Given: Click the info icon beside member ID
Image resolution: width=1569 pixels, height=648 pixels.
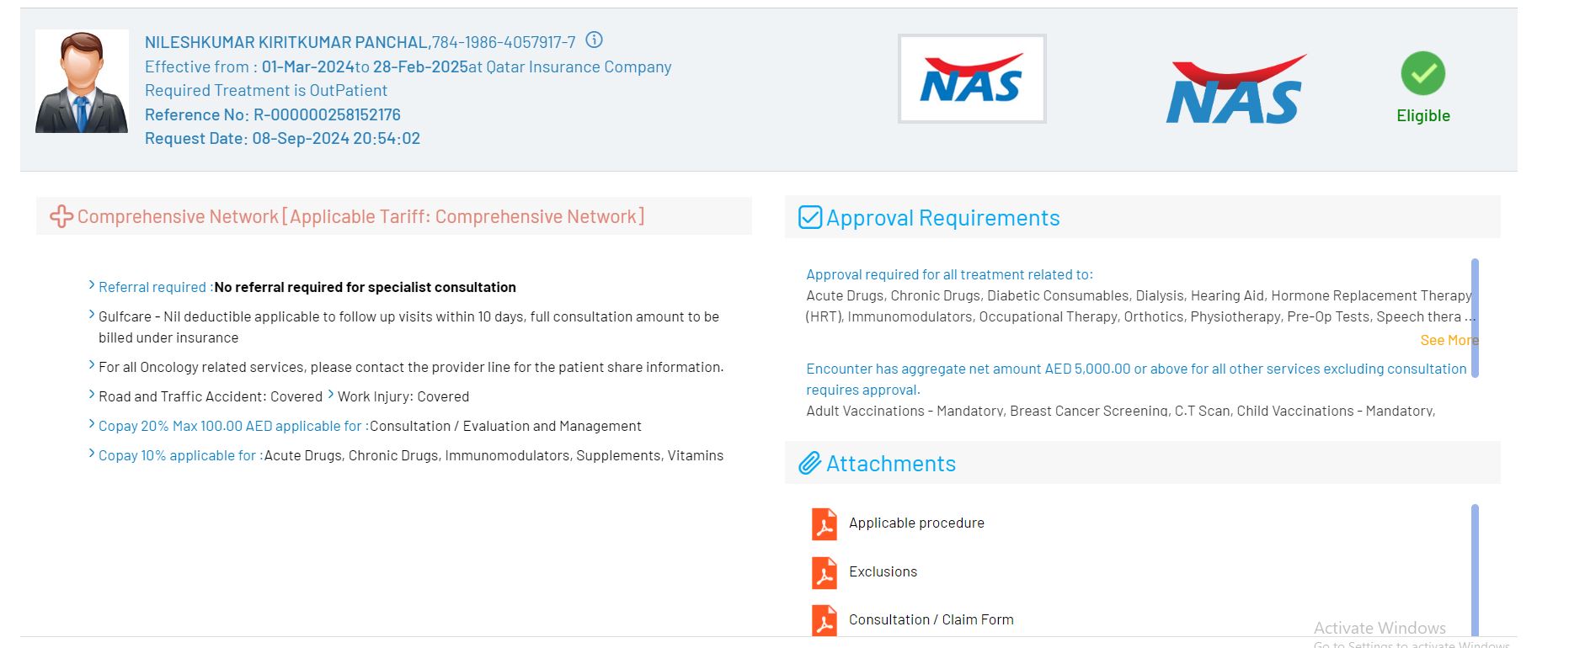Looking at the screenshot, I should click(x=594, y=40).
